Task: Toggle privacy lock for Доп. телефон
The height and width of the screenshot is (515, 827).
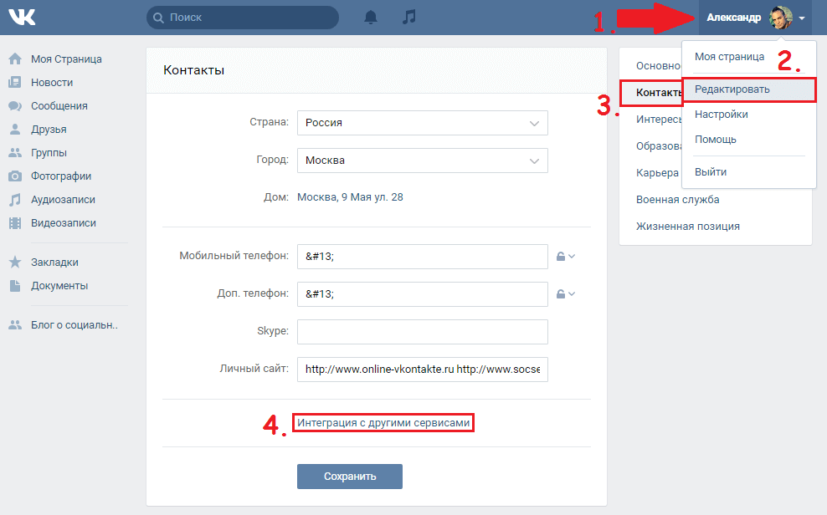Action: (x=566, y=293)
